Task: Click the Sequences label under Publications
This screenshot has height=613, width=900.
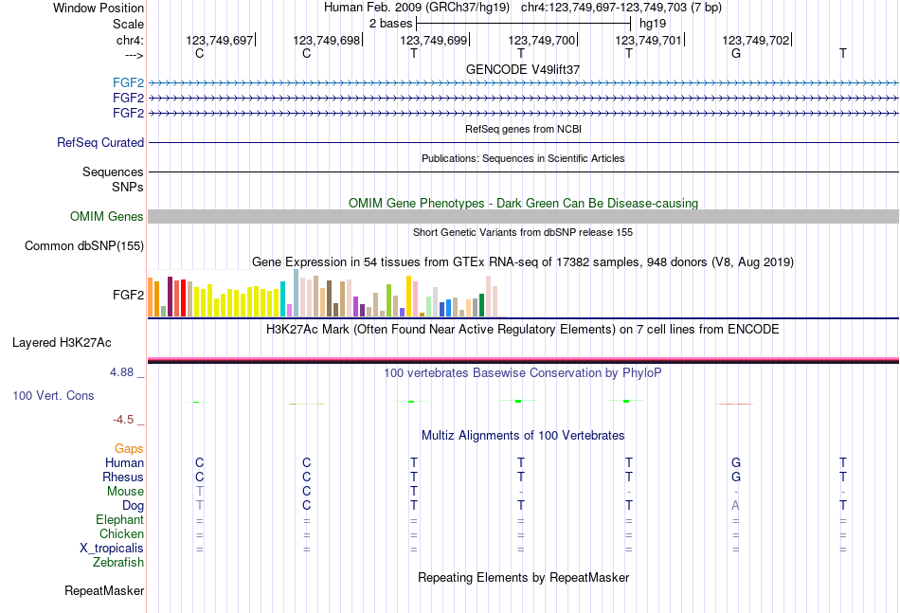Action: (x=113, y=172)
